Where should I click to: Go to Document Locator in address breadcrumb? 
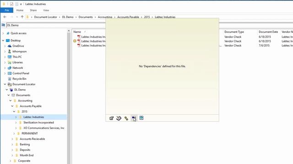tap(45, 17)
